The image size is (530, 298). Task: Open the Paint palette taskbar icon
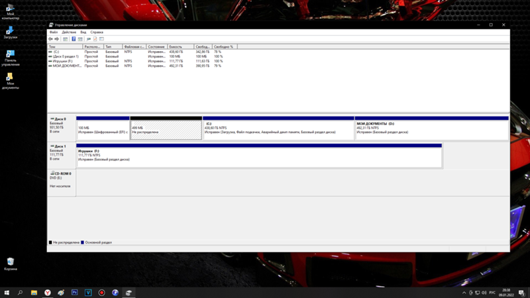coord(61,293)
